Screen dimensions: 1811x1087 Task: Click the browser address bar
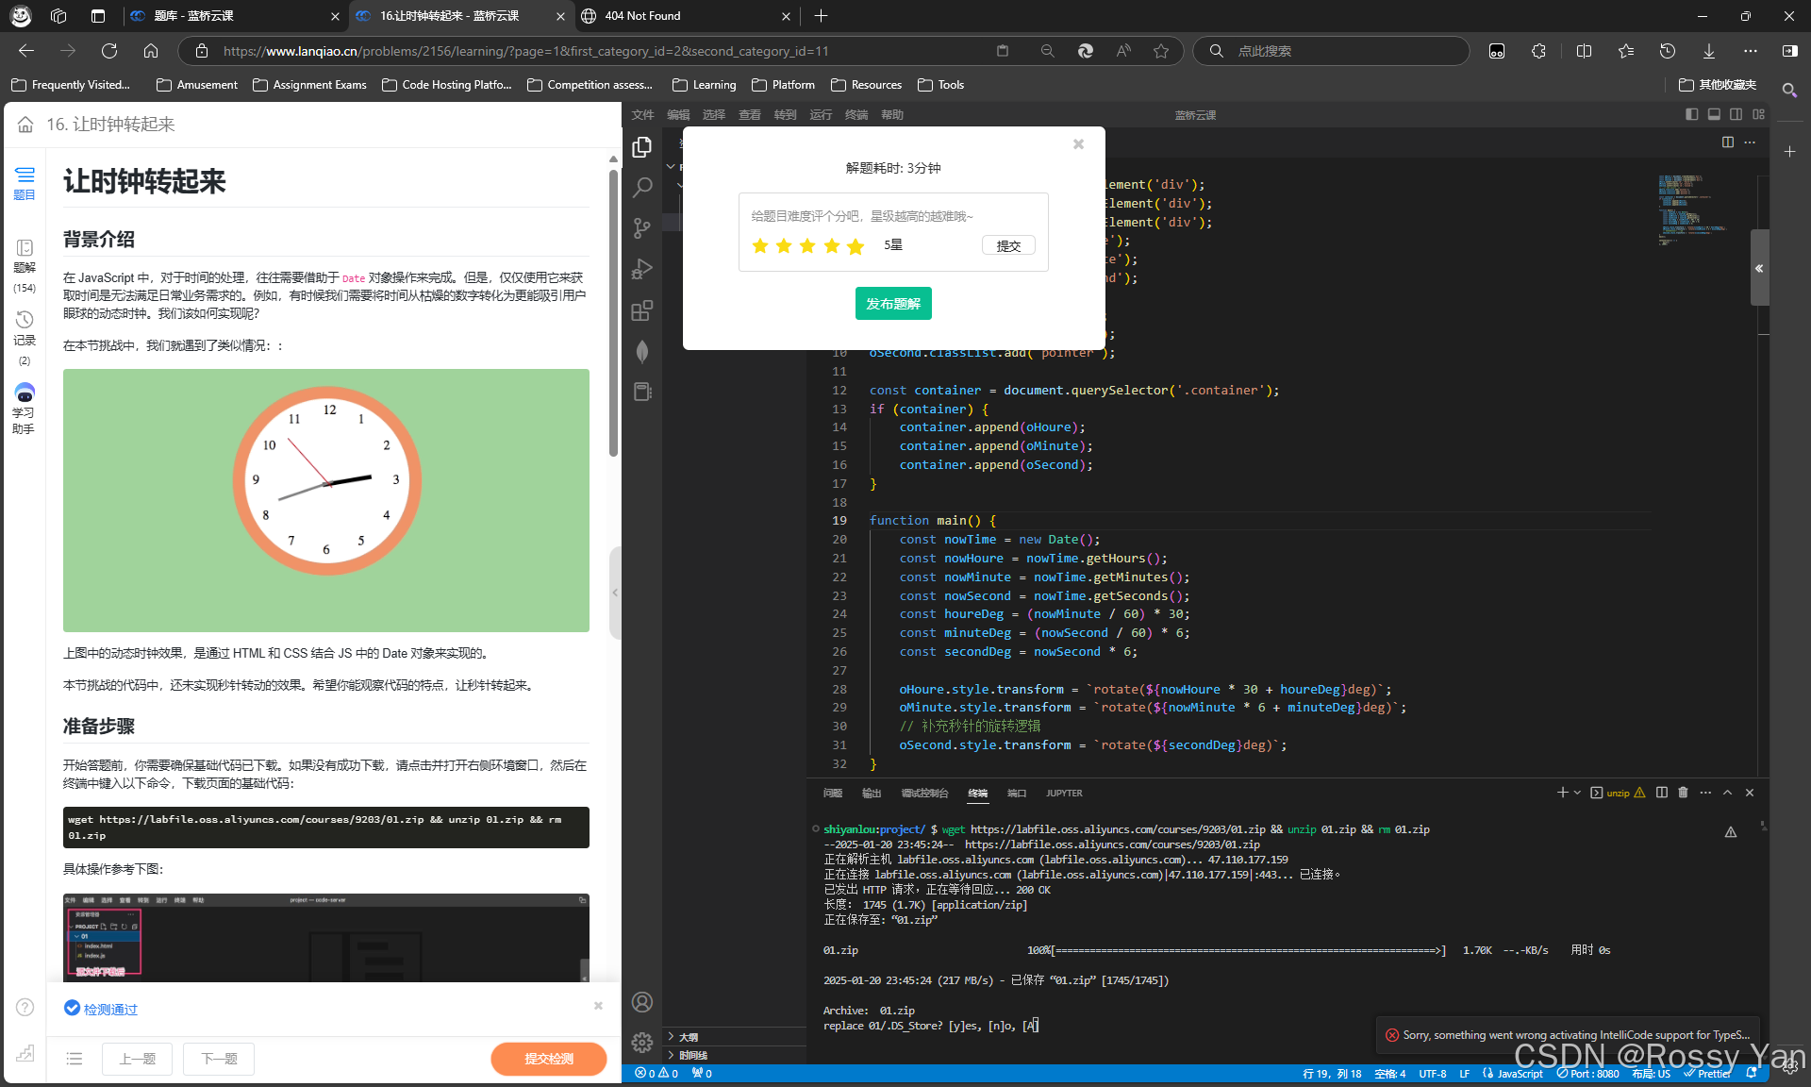point(604,51)
